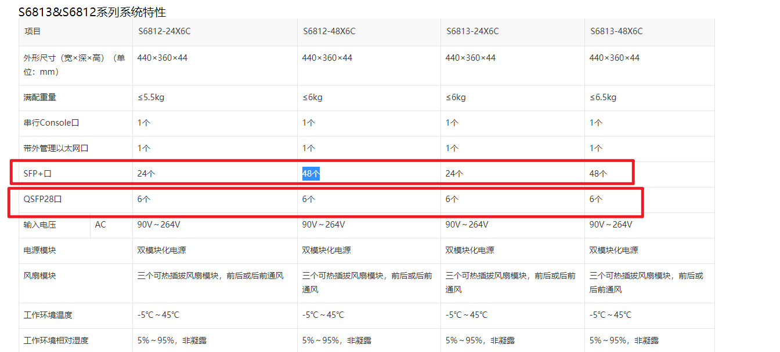
Task: Select the 工作环境相对湿度 row label
Action: coord(56,340)
